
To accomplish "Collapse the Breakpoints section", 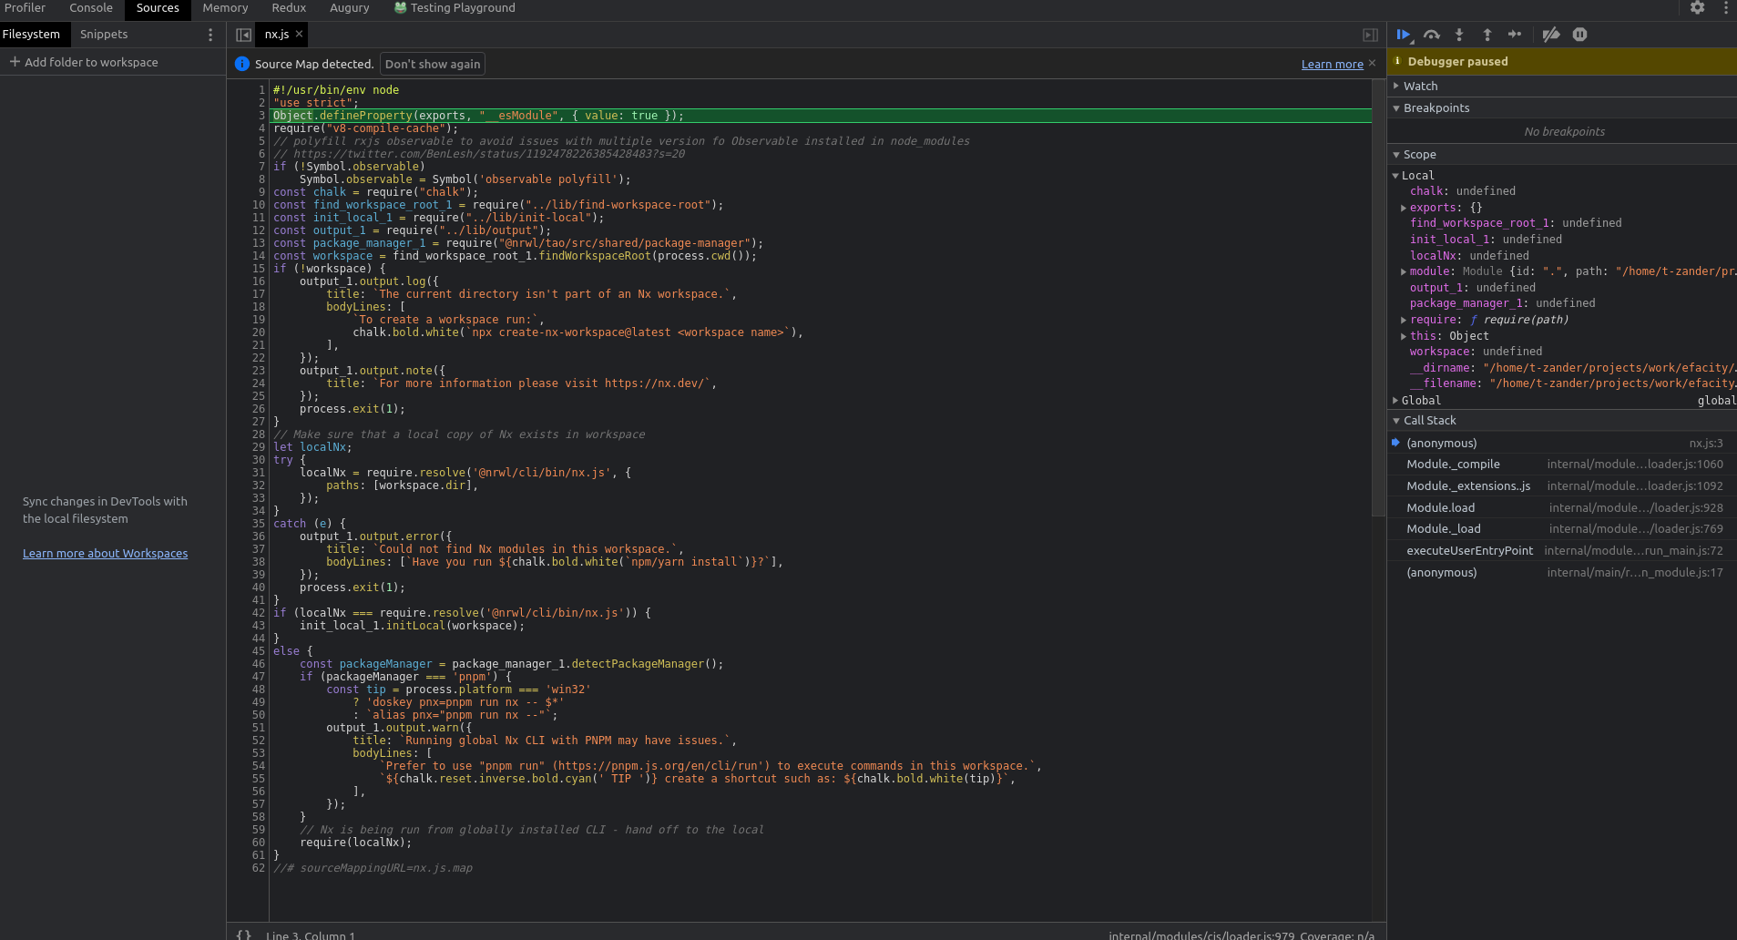I will pyautogui.click(x=1561, y=107).
